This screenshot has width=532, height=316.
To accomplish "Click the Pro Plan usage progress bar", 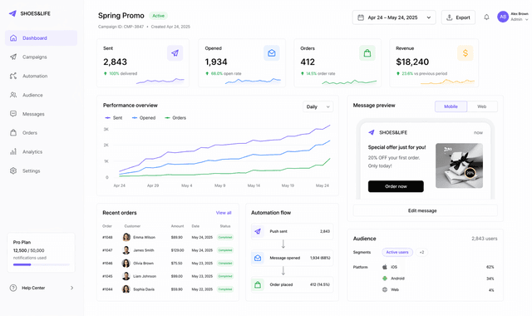I will [42, 264].
